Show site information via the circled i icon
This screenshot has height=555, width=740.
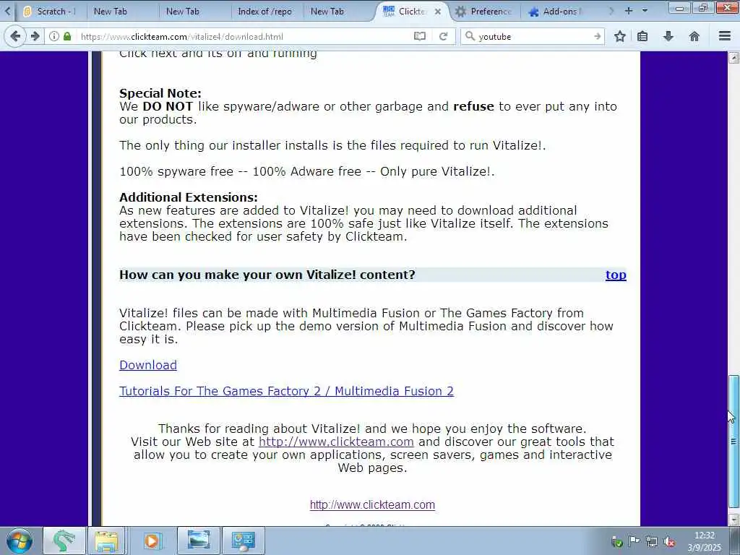pos(54,36)
